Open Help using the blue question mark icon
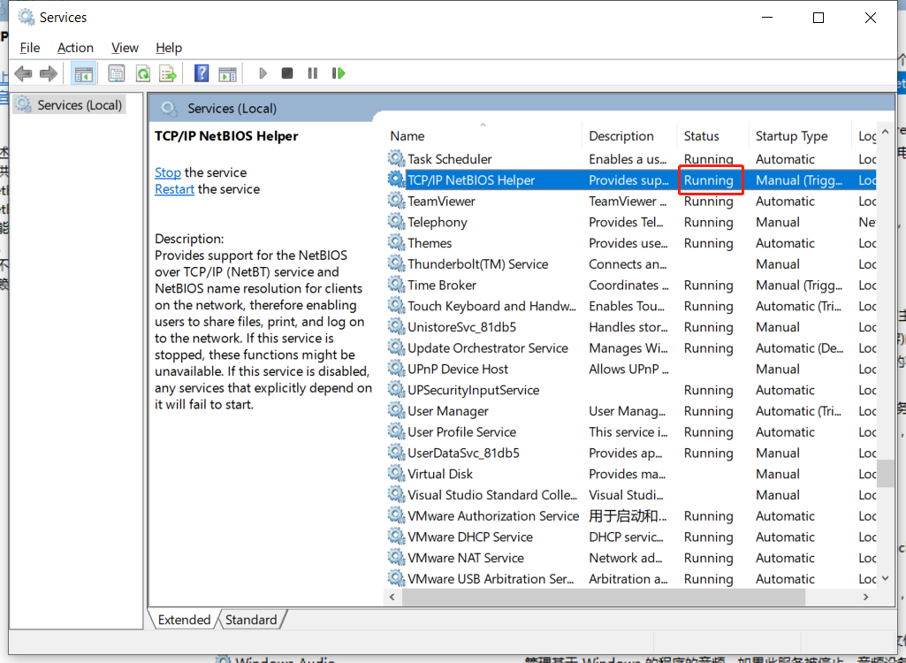Viewport: 906px width, 663px height. 201,73
